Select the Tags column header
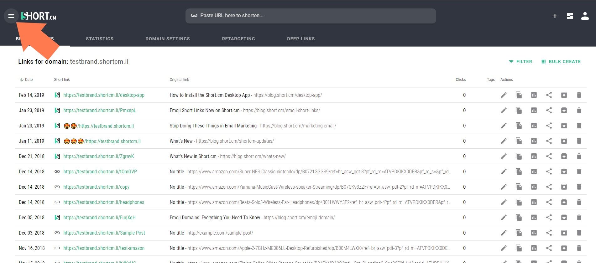 click(x=491, y=80)
